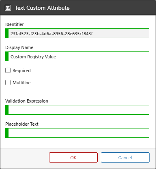Enable the Required checkbox
156x169 pixels.
(8, 71)
